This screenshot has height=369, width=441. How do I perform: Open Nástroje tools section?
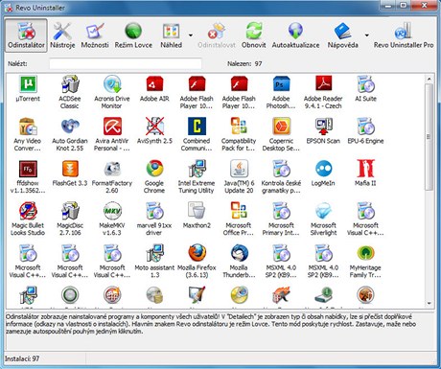(x=62, y=35)
